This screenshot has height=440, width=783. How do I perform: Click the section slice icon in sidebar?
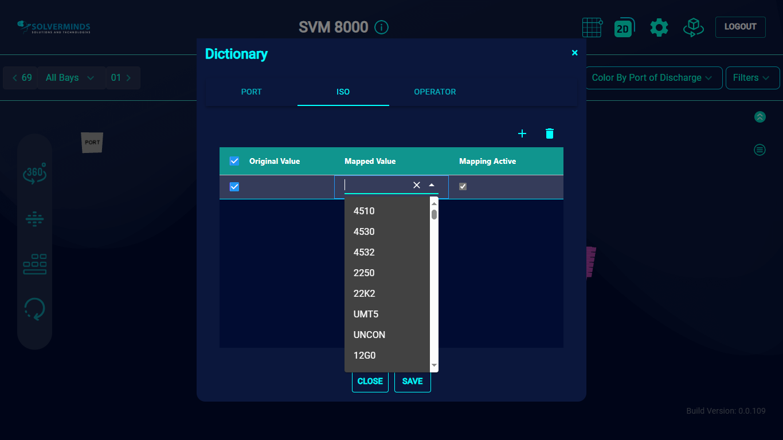[x=34, y=219]
